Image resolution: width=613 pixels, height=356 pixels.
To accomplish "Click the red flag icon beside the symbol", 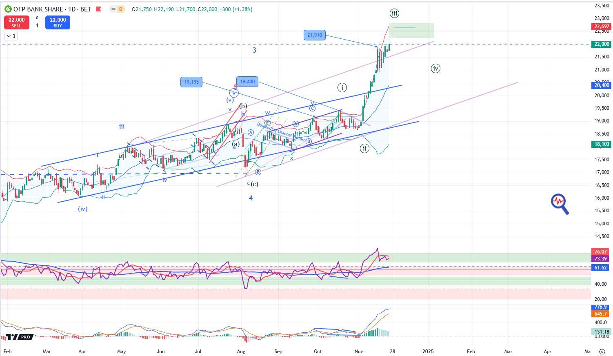I will pyautogui.click(x=98, y=9).
